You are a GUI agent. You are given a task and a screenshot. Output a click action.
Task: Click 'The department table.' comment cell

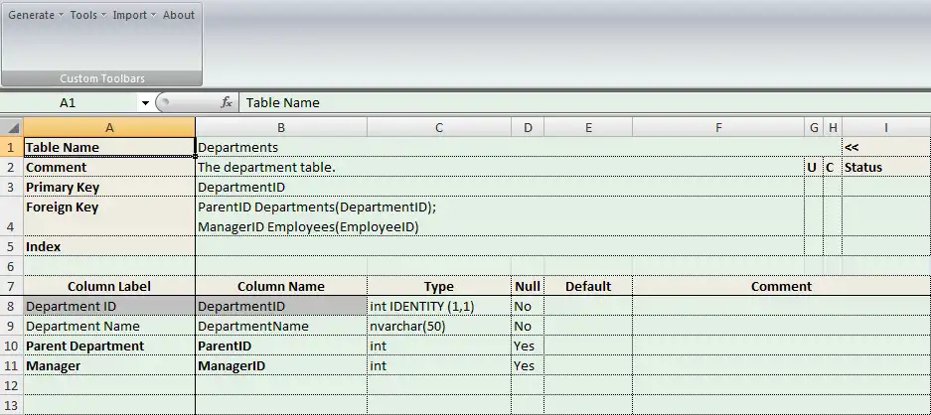pos(500,168)
